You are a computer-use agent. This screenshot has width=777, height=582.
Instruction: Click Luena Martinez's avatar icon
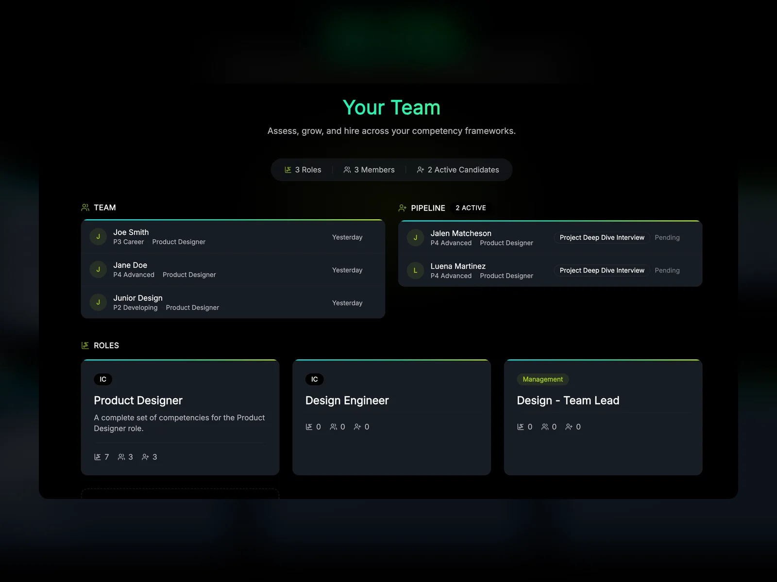pos(415,271)
